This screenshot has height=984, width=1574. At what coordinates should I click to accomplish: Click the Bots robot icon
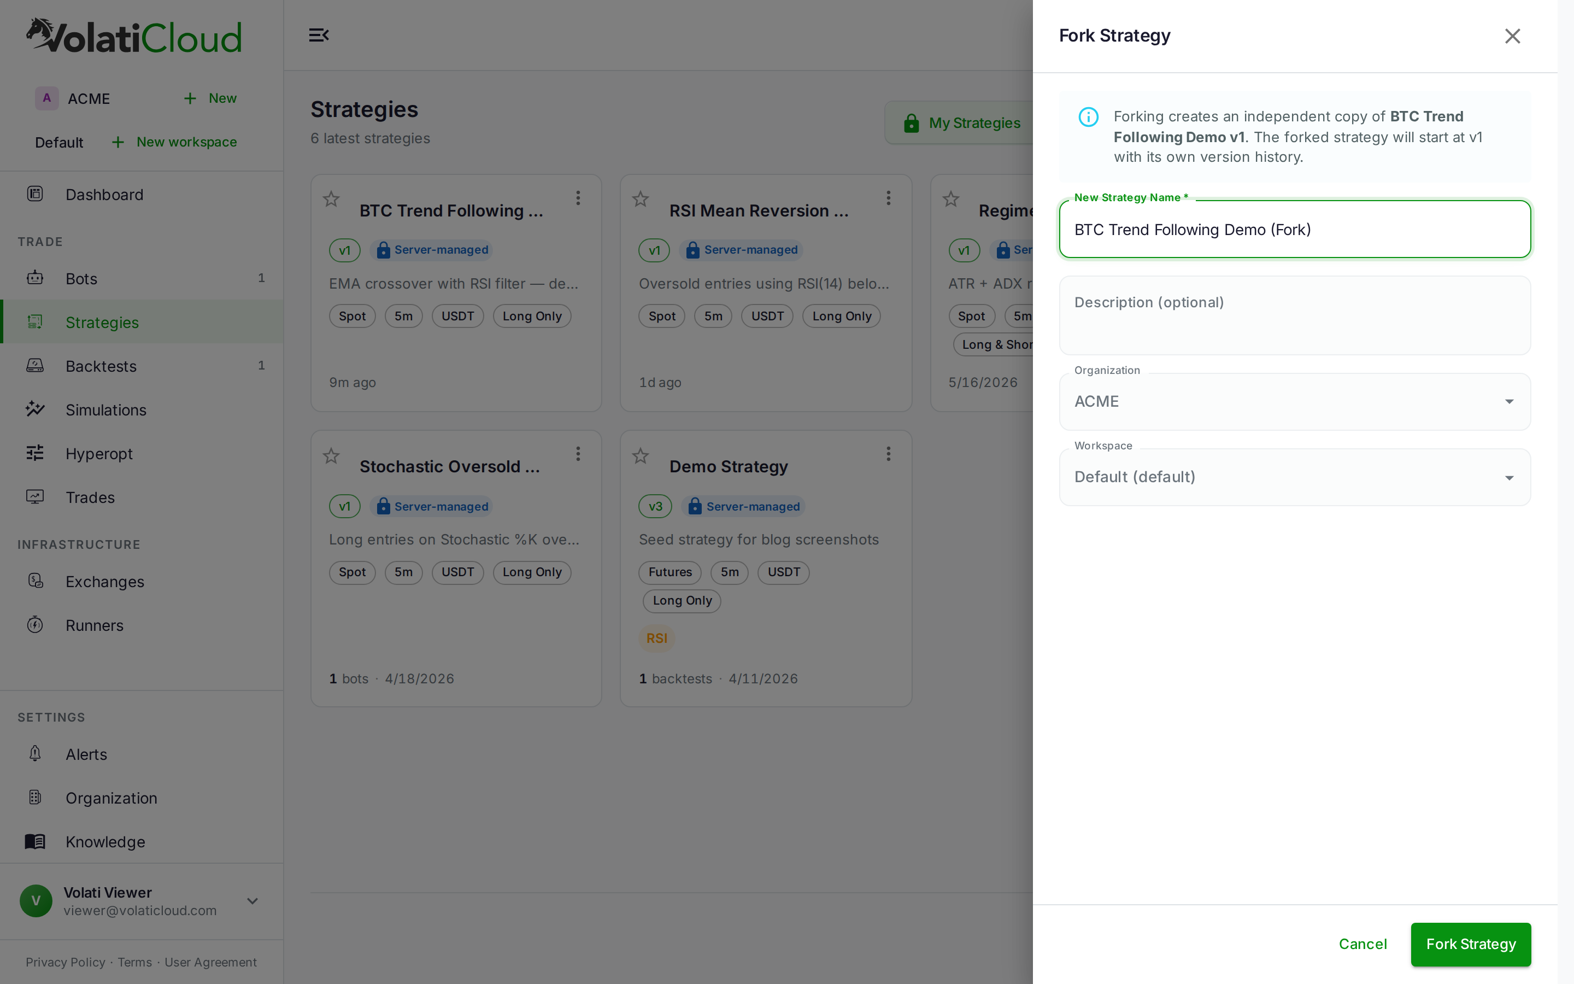(x=35, y=278)
